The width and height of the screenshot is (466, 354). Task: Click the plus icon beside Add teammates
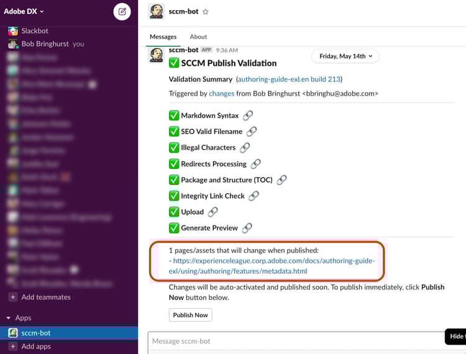pos(13,297)
